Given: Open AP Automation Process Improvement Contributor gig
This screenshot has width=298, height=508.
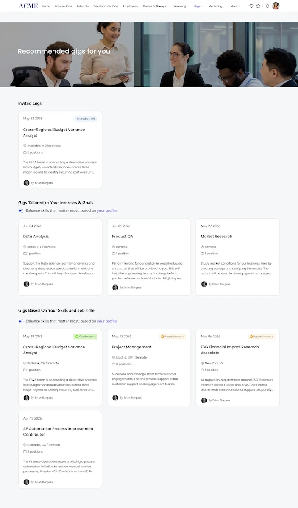Looking at the screenshot, I should 60,449.
